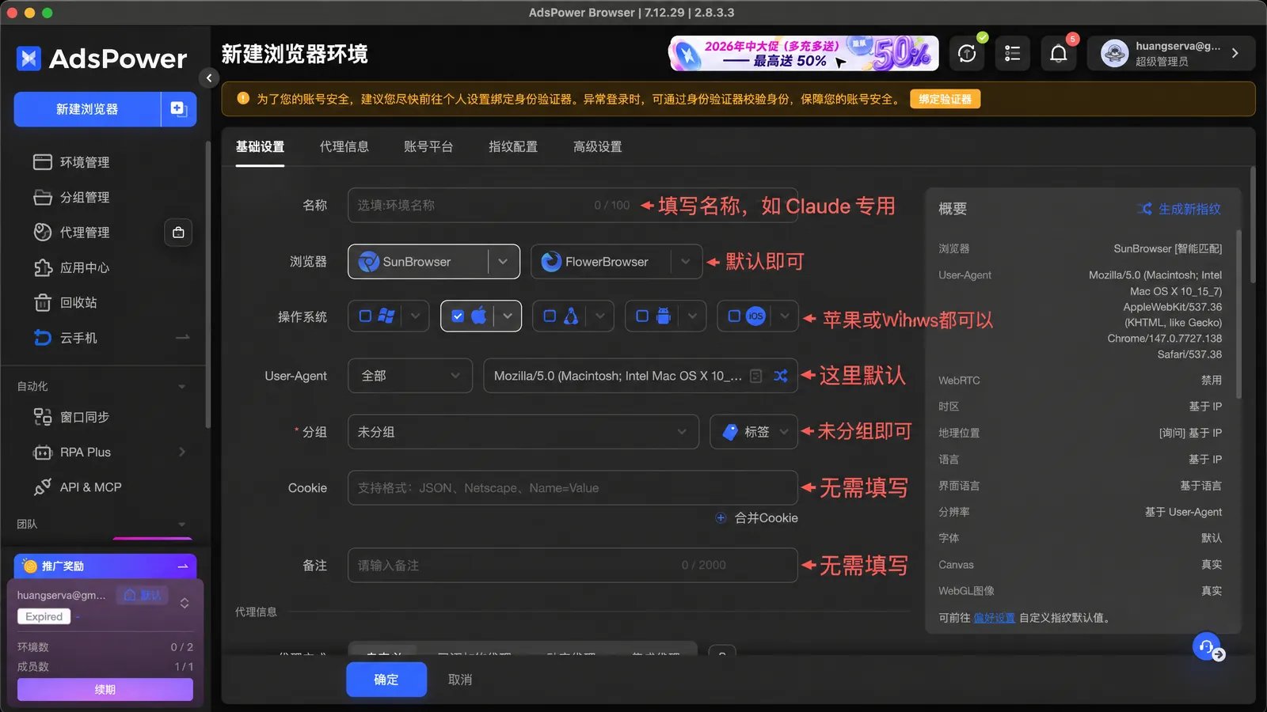Uncheck the macOS operating system checkbox
1267x712 pixels.
458,316
